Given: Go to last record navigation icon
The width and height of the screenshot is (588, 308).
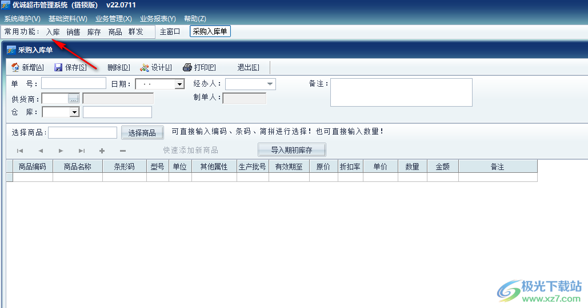Looking at the screenshot, I should [x=81, y=151].
